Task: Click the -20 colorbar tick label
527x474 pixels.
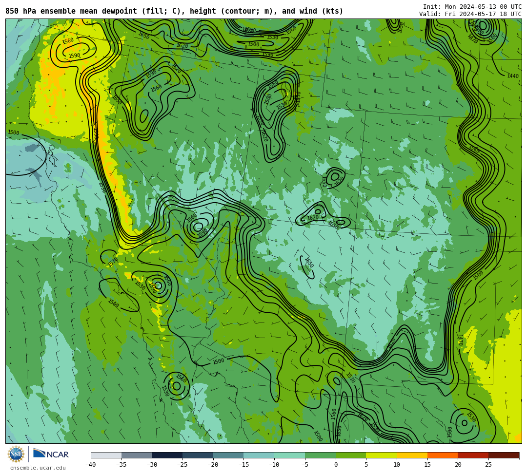Action: point(213,465)
